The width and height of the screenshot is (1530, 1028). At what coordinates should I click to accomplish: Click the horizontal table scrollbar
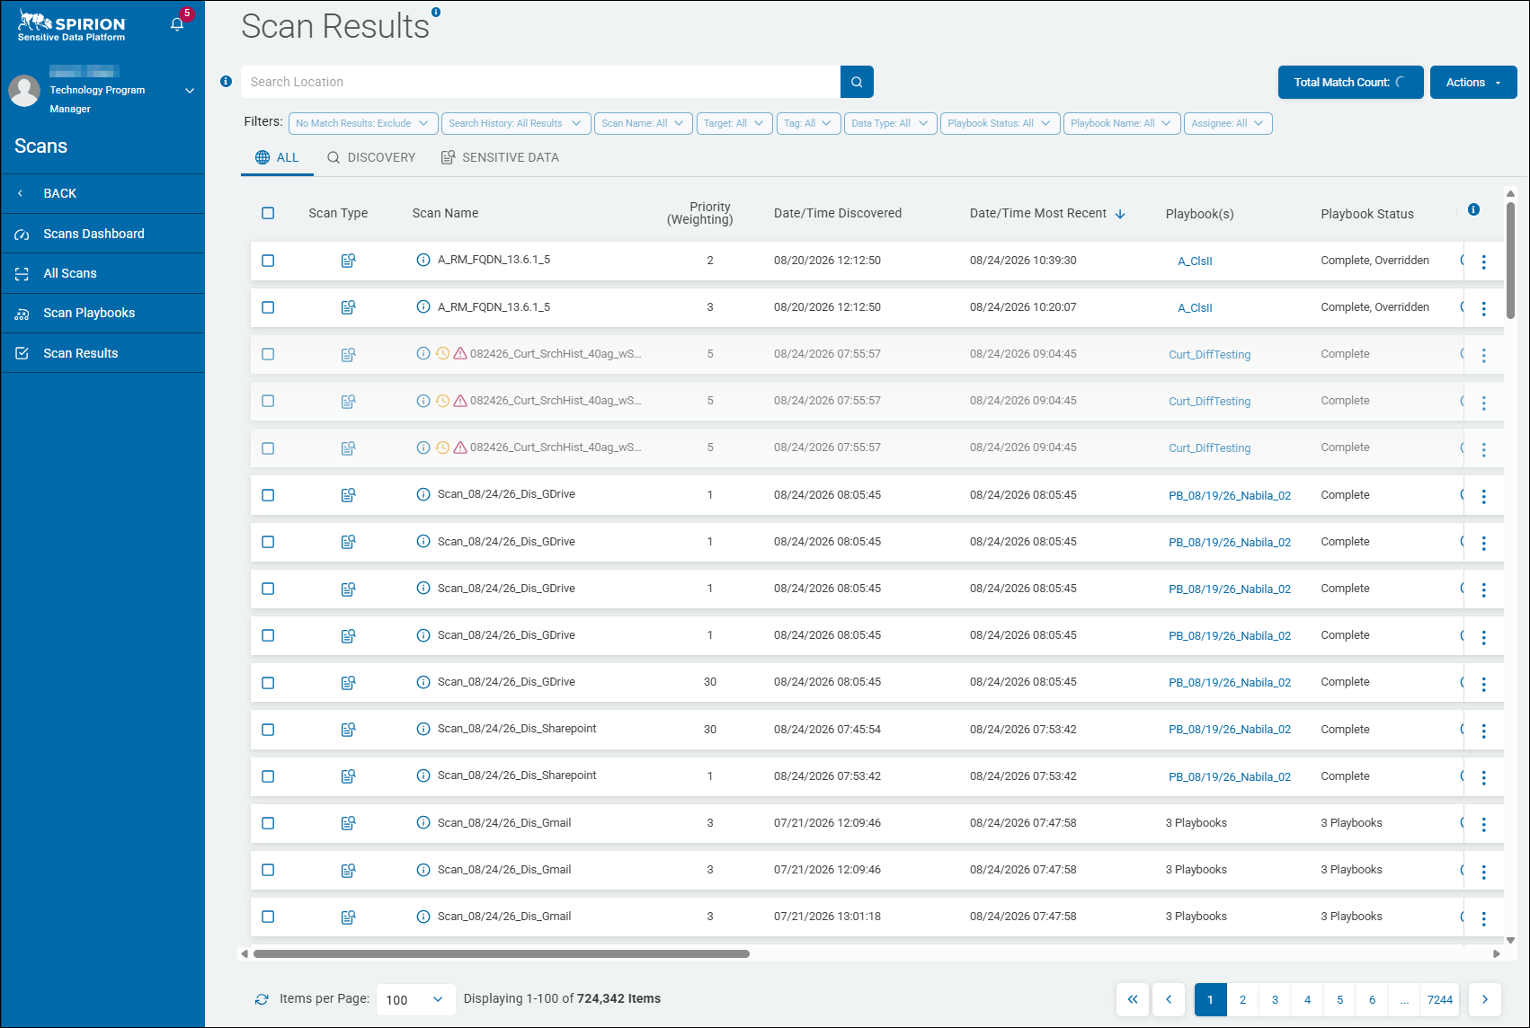[x=502, y=953]
